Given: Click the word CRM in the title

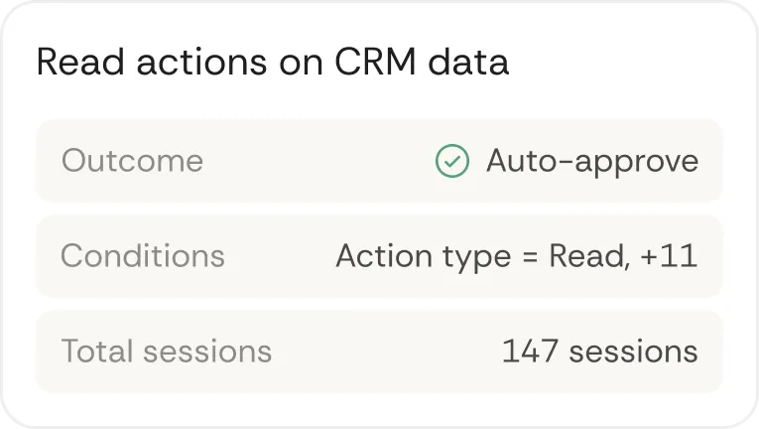Looking at the screenshot, I should [x=375, y=62].
